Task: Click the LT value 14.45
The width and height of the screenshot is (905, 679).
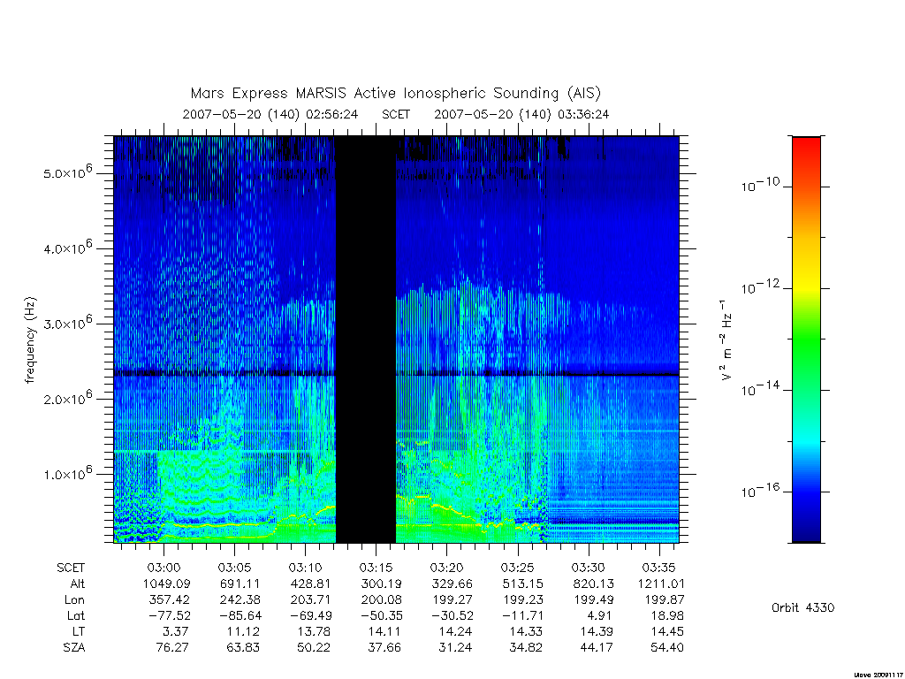Action: (x=666, y=631)
